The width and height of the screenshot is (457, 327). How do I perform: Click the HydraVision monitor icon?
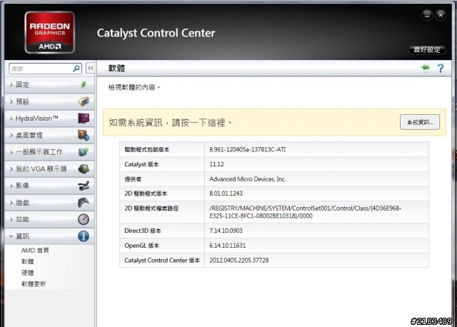[x=84, y=119]
